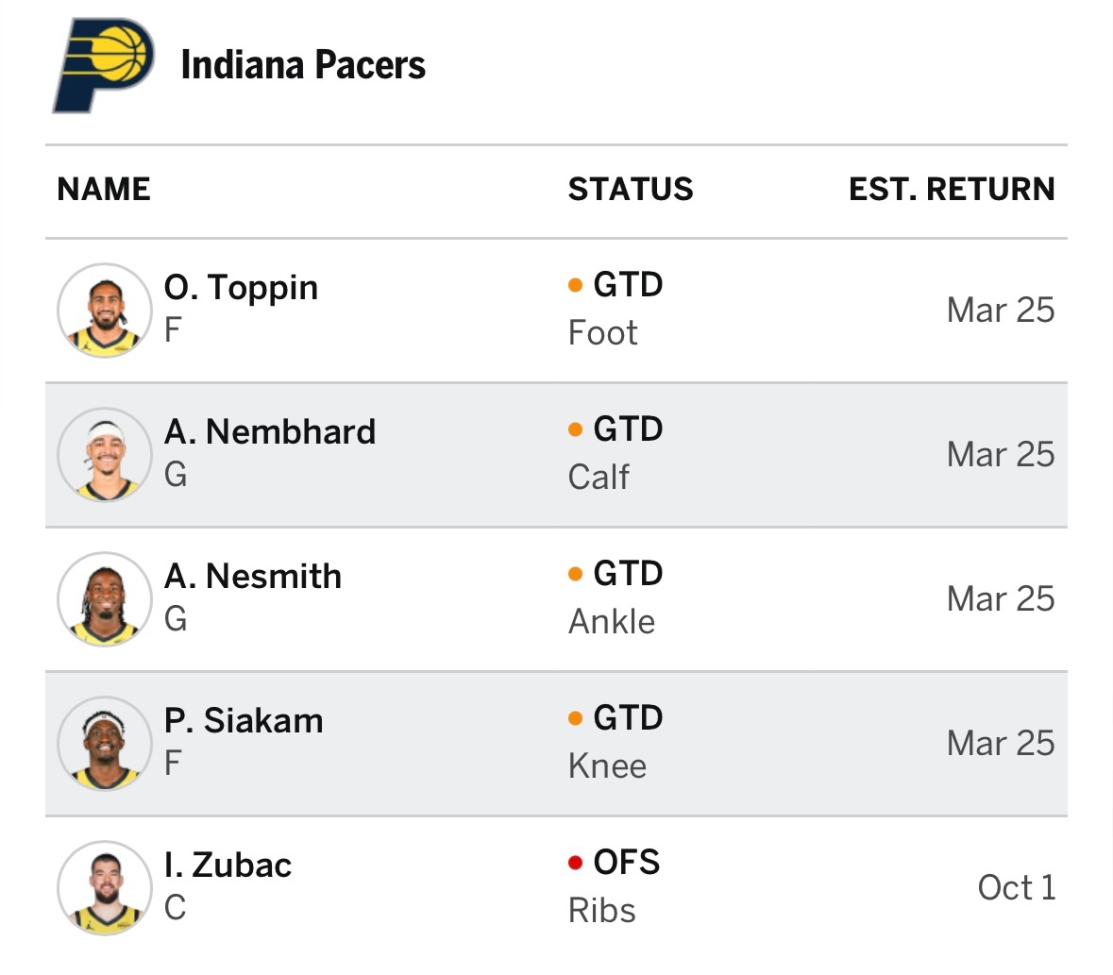1113x975 pixels.
Task: Open O. Toppin's player headshot
Action: click(104, 311)
